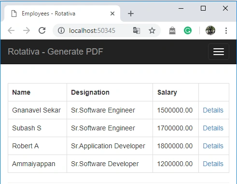237x184 pixels.
Task: Open the AVG shopping extension icon
Action: 172,30
